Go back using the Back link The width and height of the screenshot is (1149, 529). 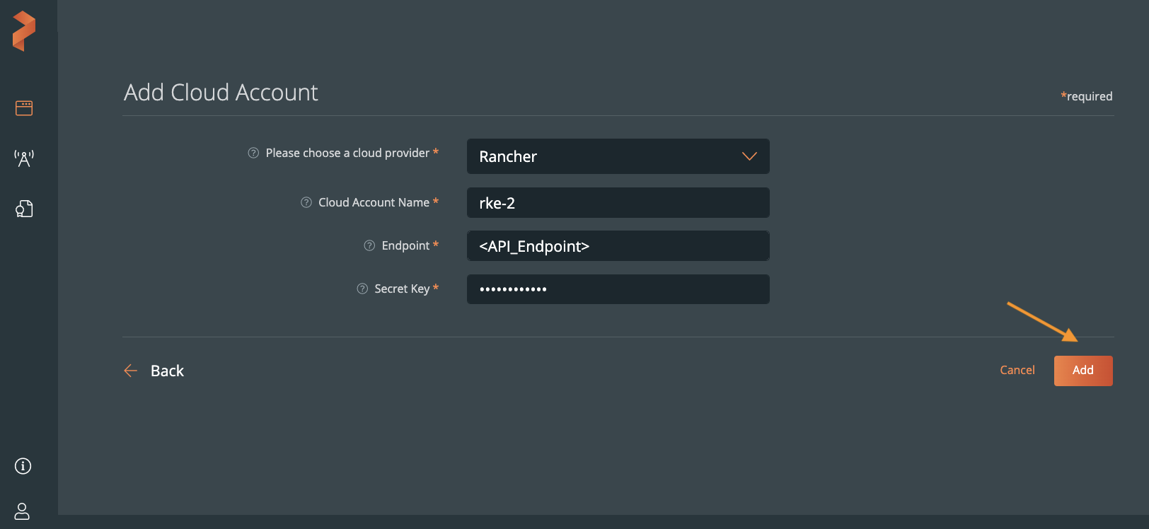tap(167, 371)
